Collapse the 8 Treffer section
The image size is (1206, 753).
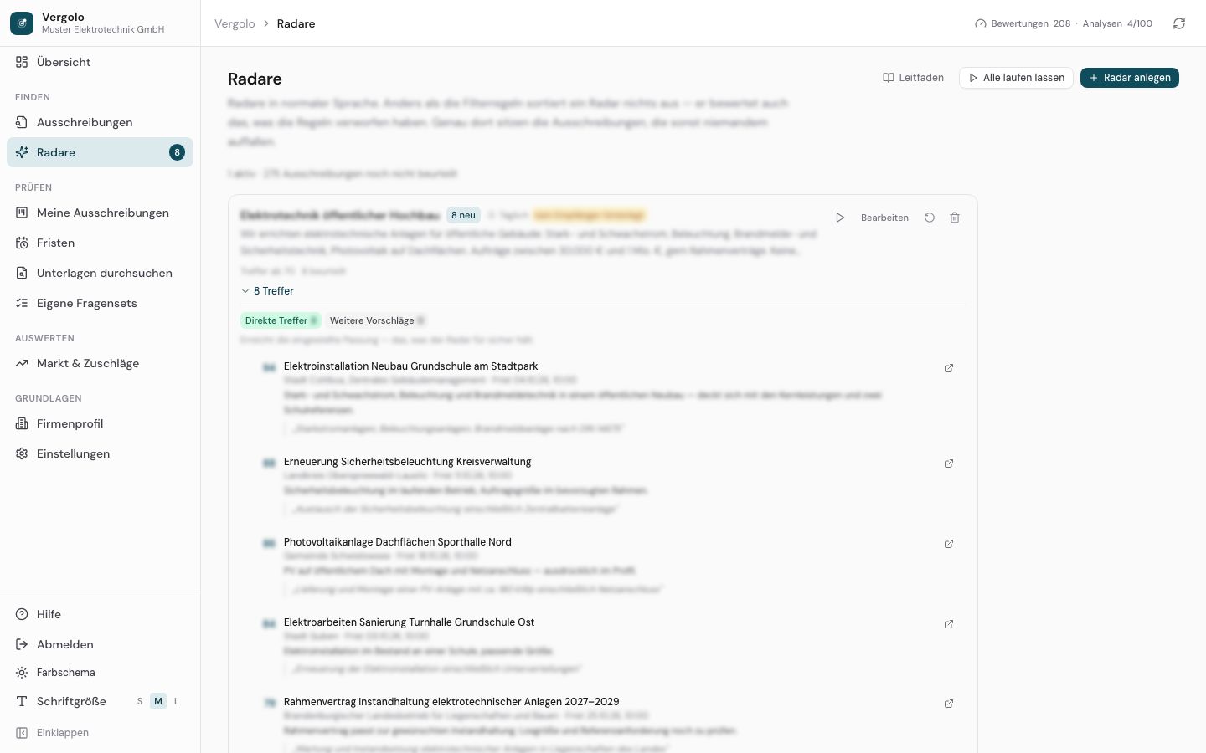[268, 291]
